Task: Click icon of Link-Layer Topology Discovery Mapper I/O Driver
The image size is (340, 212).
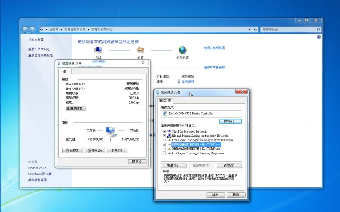Action: pyautogui.click(x=169, y=140)
